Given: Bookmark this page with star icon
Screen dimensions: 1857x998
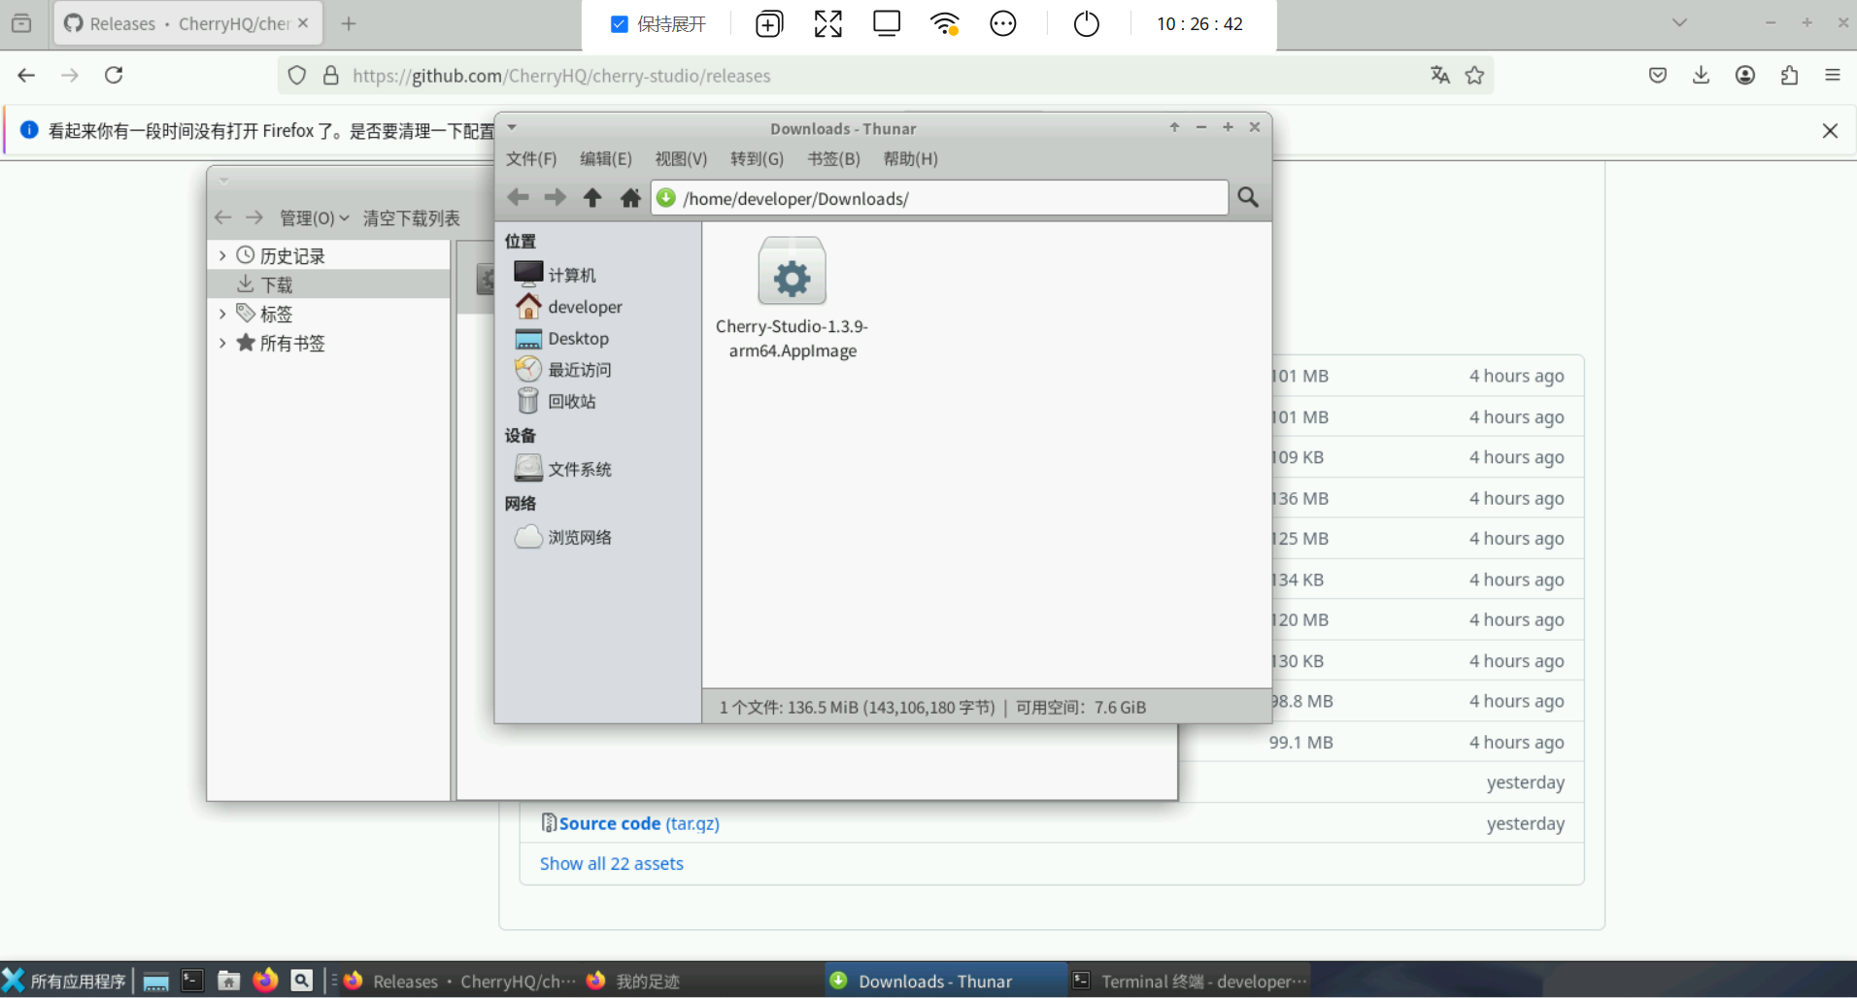Looking at the screenshot, I should 1474,76.
